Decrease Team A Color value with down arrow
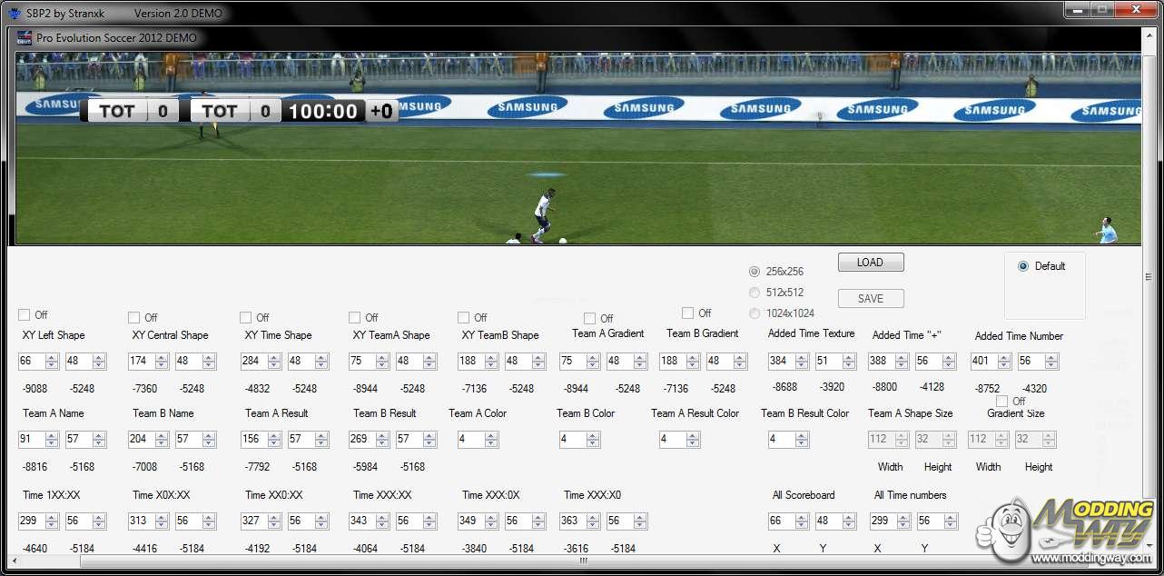This screenshot has width=1164, height=576. point(491,443)
